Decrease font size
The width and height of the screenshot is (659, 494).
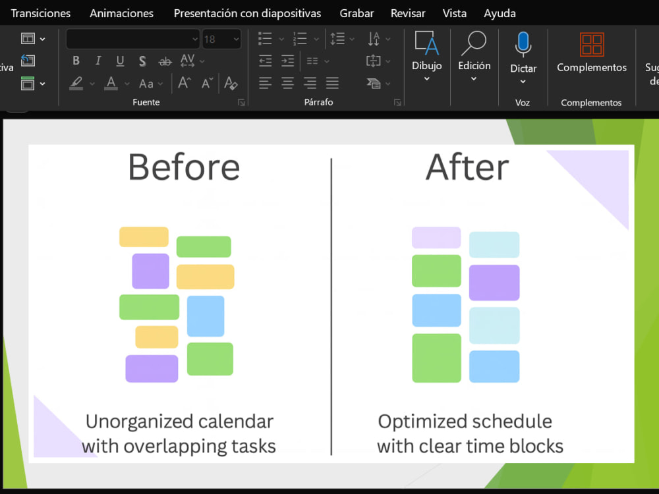click(x=207, y=83)
